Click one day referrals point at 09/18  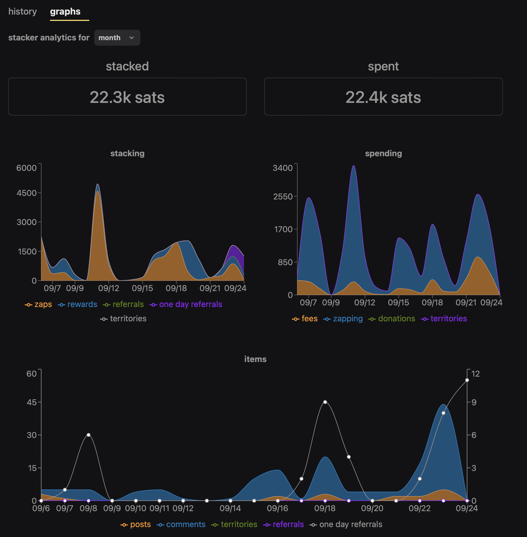(325, 402)
